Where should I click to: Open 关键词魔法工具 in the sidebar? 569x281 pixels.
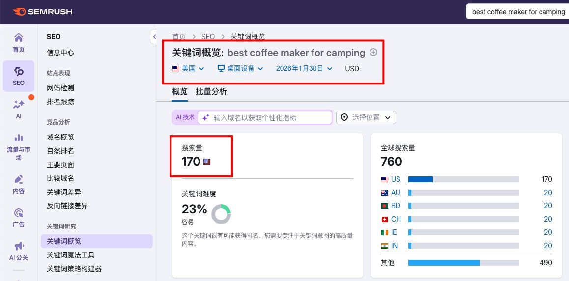coord(71,255)
